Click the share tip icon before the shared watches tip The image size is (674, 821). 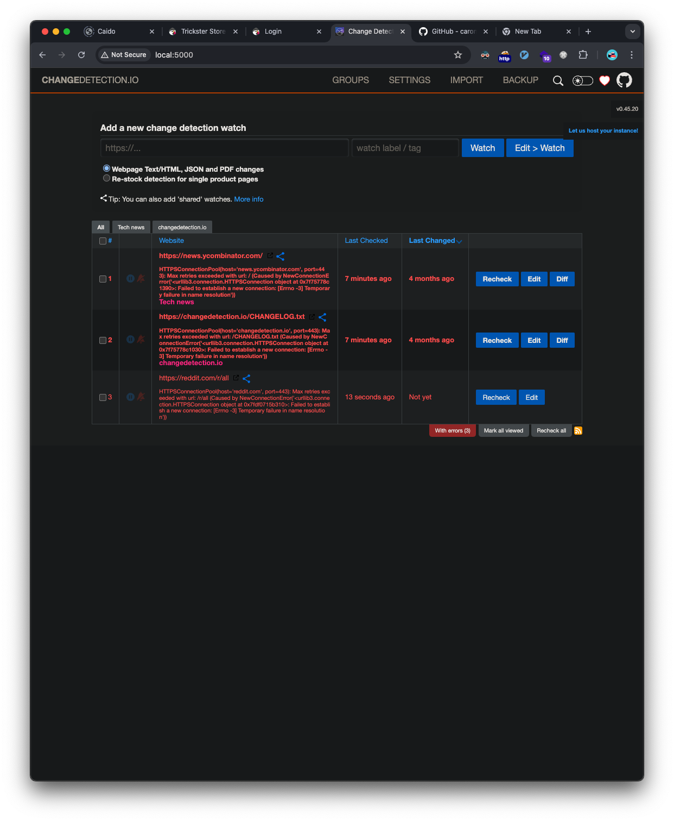[x=104, y=198]
